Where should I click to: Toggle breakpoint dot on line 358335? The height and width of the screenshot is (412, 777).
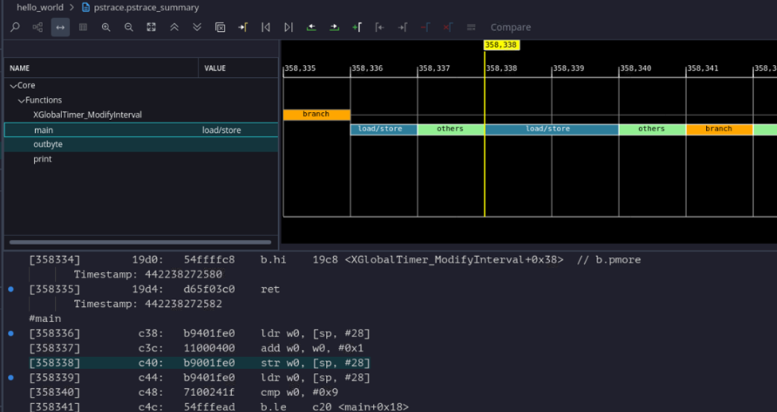[10, 290]
